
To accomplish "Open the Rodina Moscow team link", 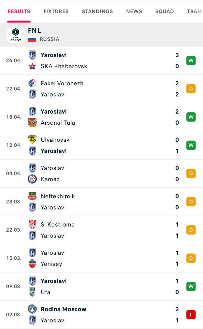I will (x=64, y=309).
